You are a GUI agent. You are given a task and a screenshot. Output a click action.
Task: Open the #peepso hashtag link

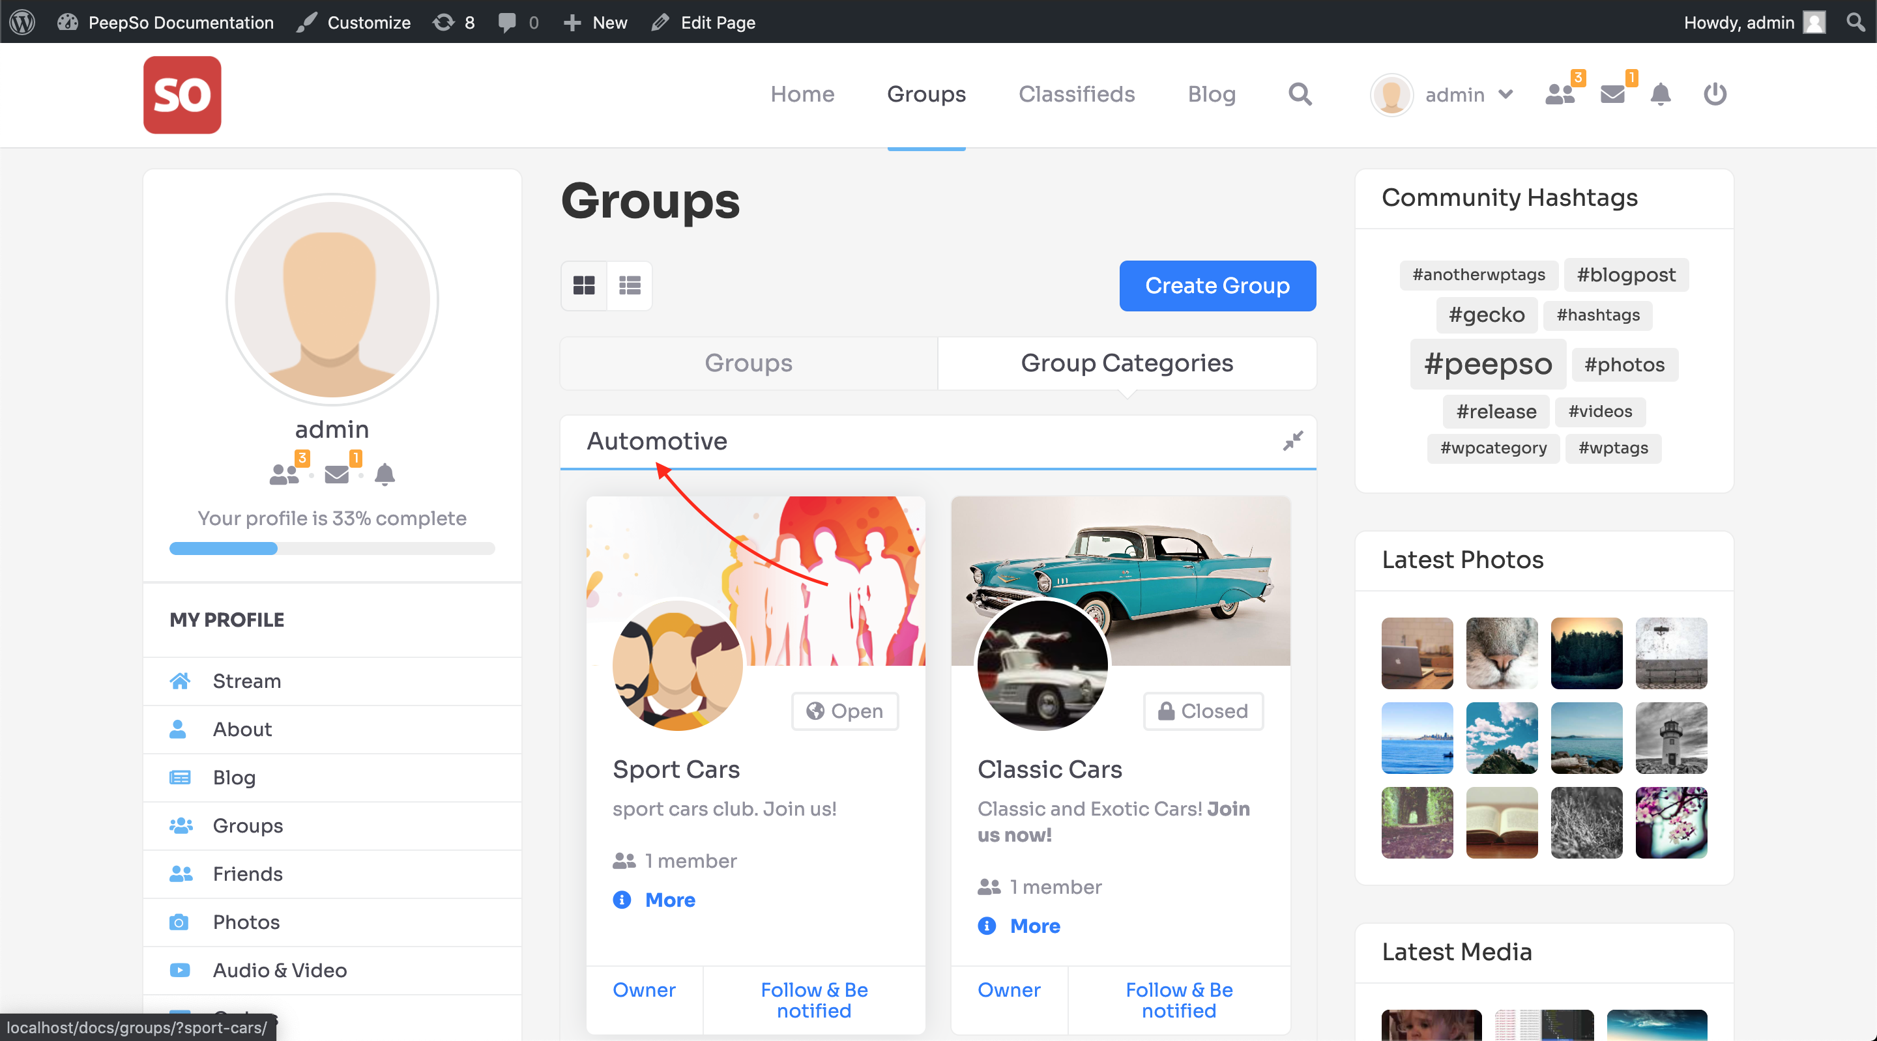pos(1488,364)
